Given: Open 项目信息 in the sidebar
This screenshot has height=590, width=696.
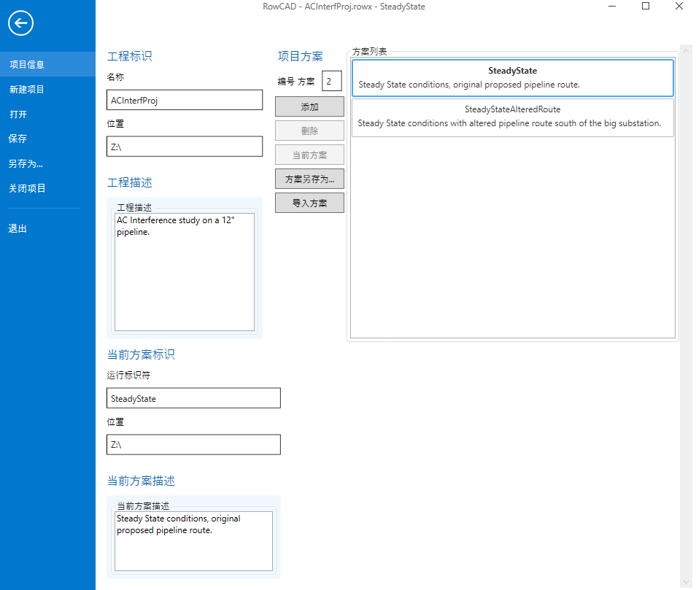Looking at the screenshot, I should coord(47,64).
